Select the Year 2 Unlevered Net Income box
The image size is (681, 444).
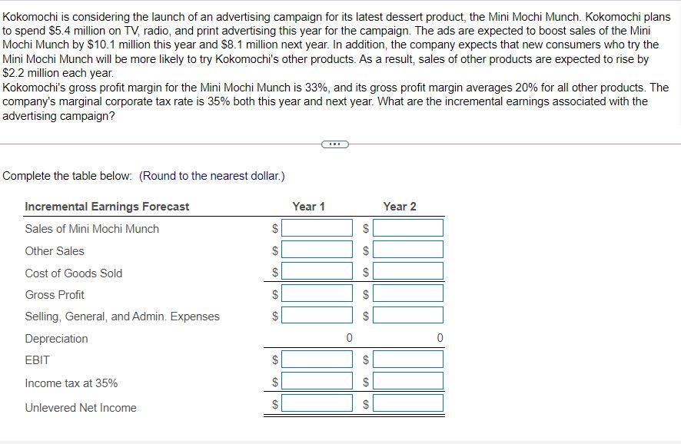click(408, 402)
